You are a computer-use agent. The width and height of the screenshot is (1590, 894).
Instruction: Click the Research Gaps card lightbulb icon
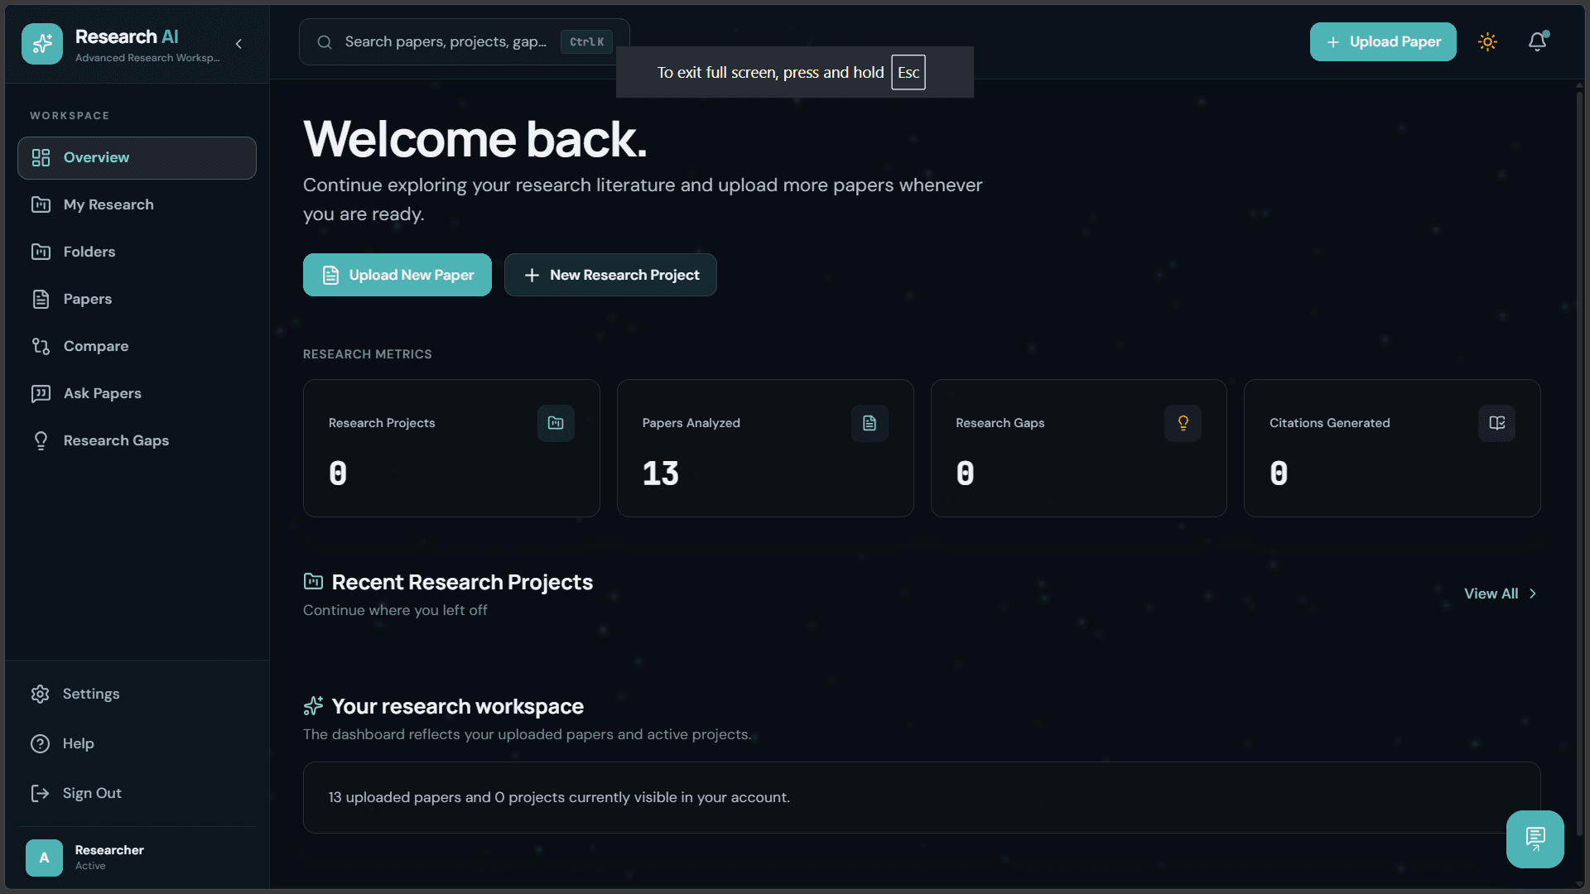1183,423
